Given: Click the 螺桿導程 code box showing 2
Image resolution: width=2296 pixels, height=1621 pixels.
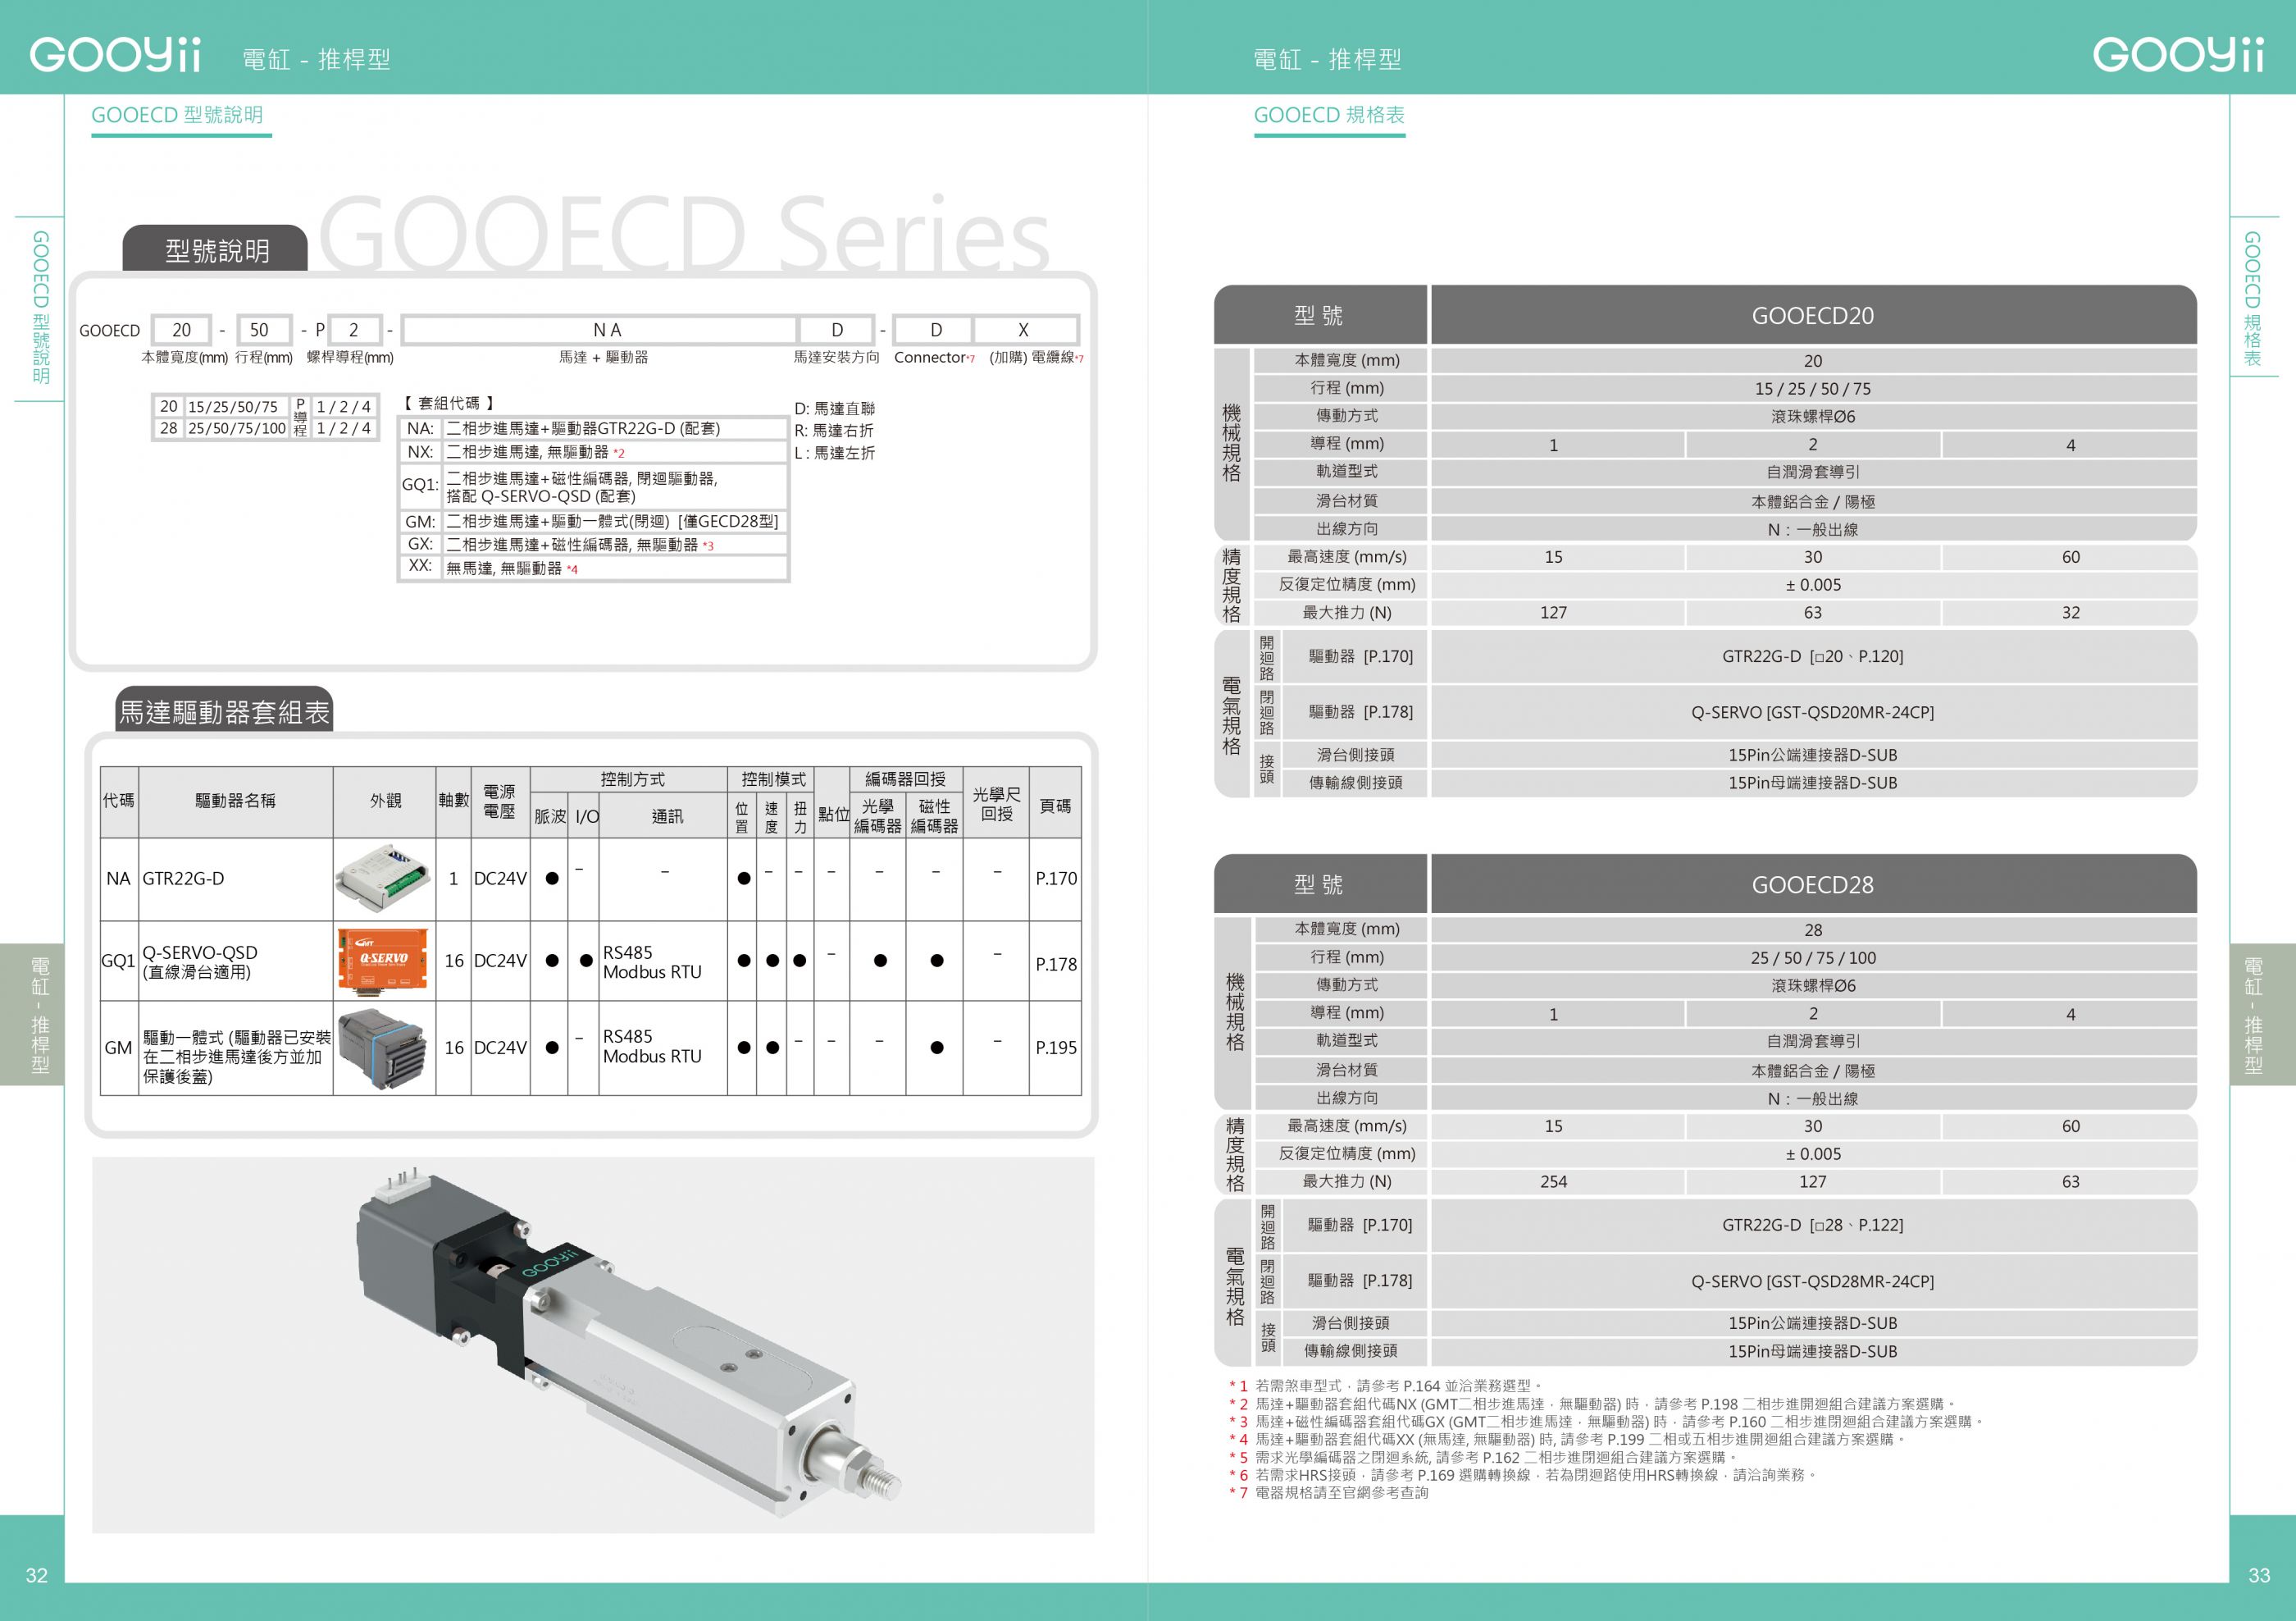Looking at the screenshot, I should coord(354,329).
